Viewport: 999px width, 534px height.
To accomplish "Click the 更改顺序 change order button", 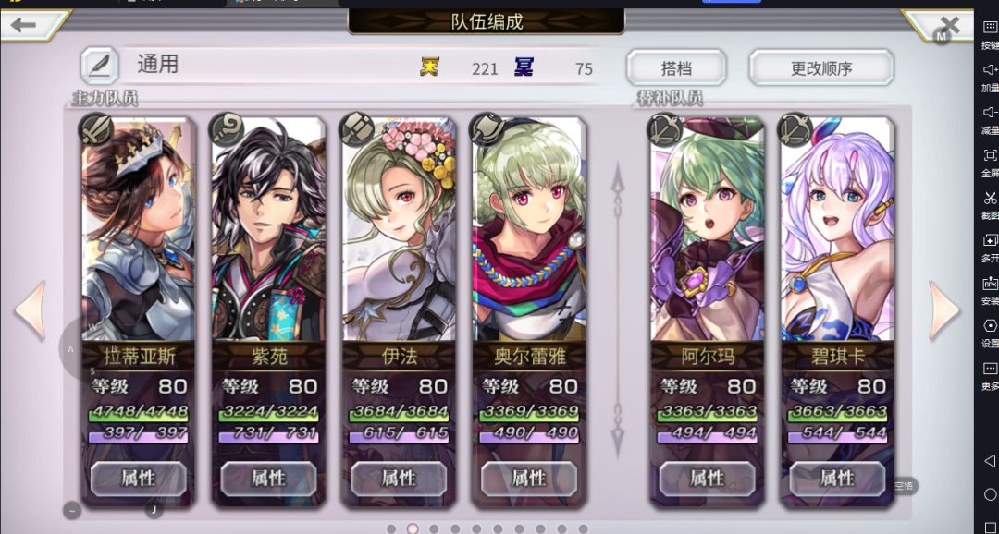I will pyautogui.click(x=821, y=67).
